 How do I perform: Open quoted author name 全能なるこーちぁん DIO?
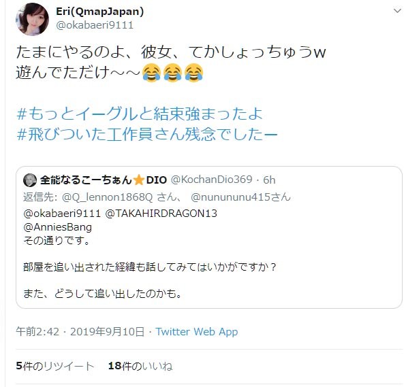[x=103, y=180]
